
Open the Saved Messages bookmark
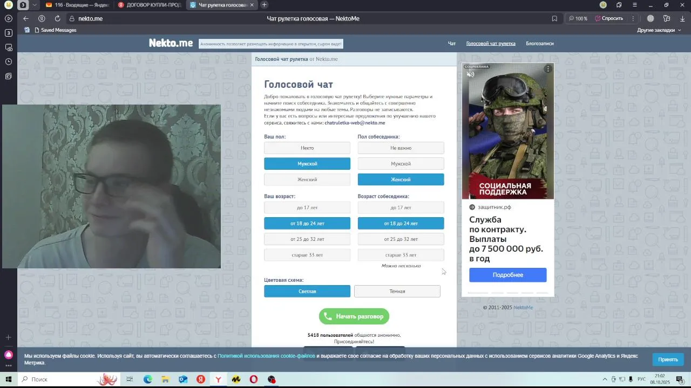55,30
